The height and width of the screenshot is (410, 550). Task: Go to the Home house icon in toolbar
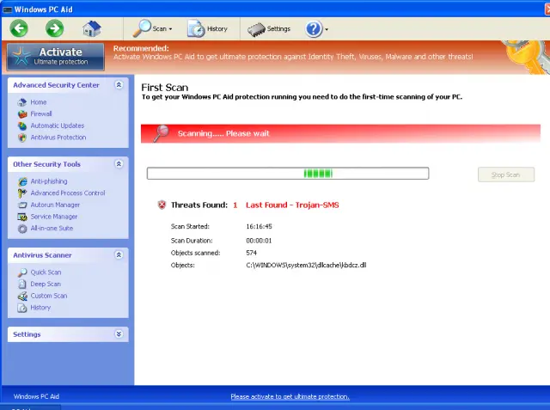pos(92,28)
